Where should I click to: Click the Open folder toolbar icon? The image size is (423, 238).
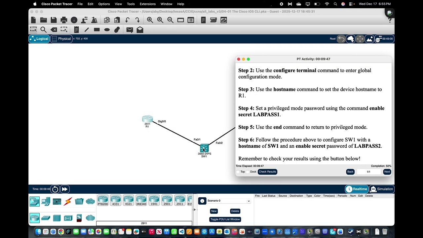tap(43, 20)
